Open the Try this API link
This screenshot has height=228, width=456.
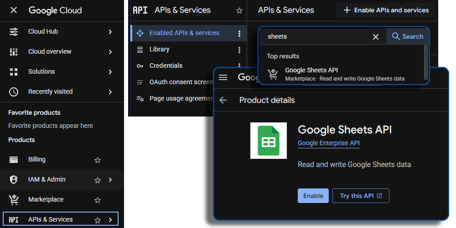coord(361,196)
